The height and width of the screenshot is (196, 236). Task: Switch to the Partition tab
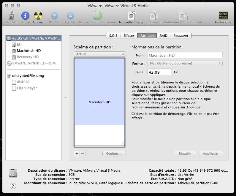click(147, 36)
